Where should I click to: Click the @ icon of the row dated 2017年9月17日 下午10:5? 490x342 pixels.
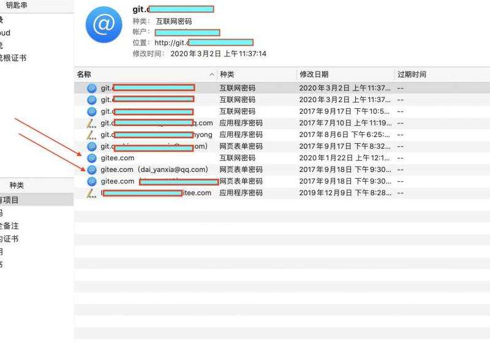tap(91, 111)
